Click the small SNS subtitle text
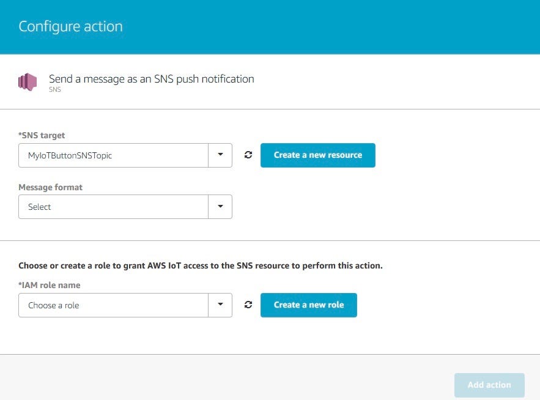This screenshot has height=400, width=540. [55, 89]
